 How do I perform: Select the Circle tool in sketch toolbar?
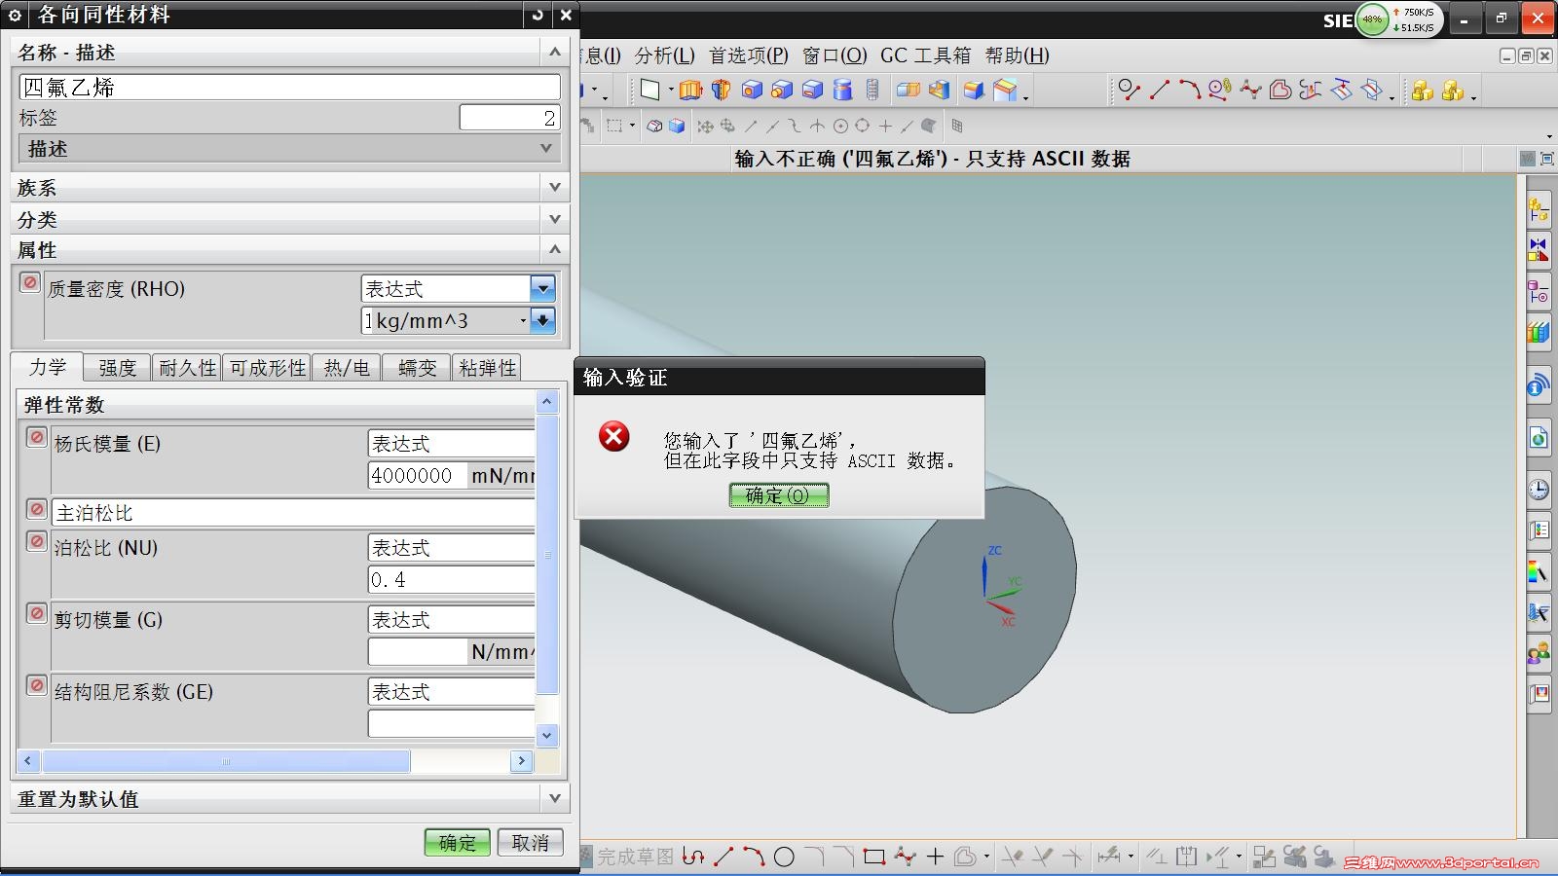pyautogui.click(x=784, y=857)
